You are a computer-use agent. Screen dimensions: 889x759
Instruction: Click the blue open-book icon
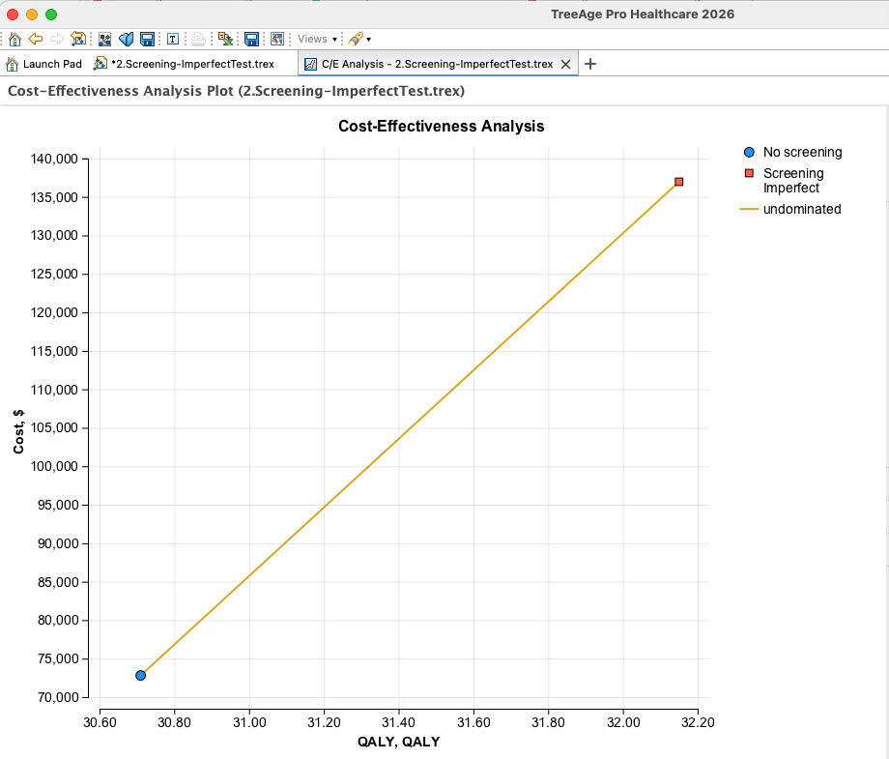tap(126, 39)
